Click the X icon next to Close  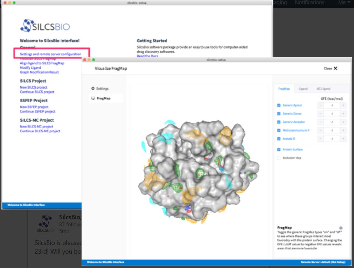coord(335,68)
